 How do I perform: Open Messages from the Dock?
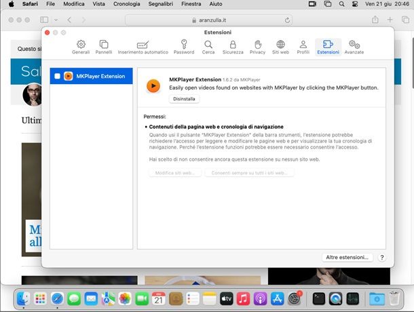pyautogui.click(x=74, y=299)
